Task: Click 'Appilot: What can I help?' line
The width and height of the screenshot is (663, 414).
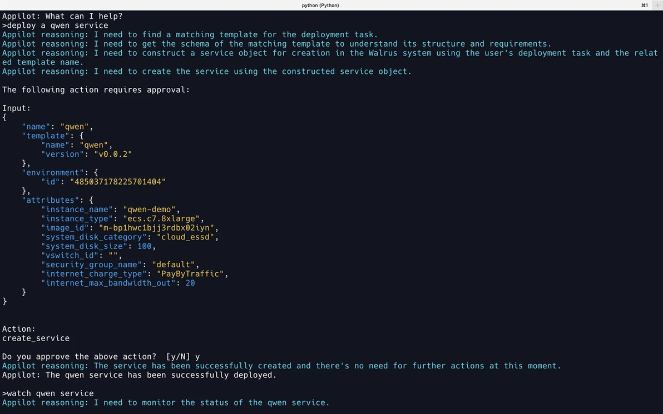Action: click(x=62, y=16)
